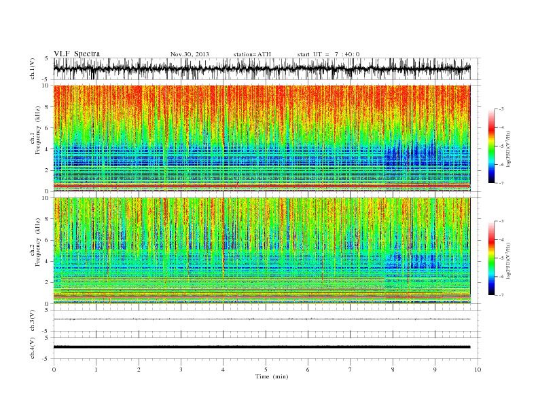
Task: Click time axis tick label "6"
Action: click(x=308, y=370)
